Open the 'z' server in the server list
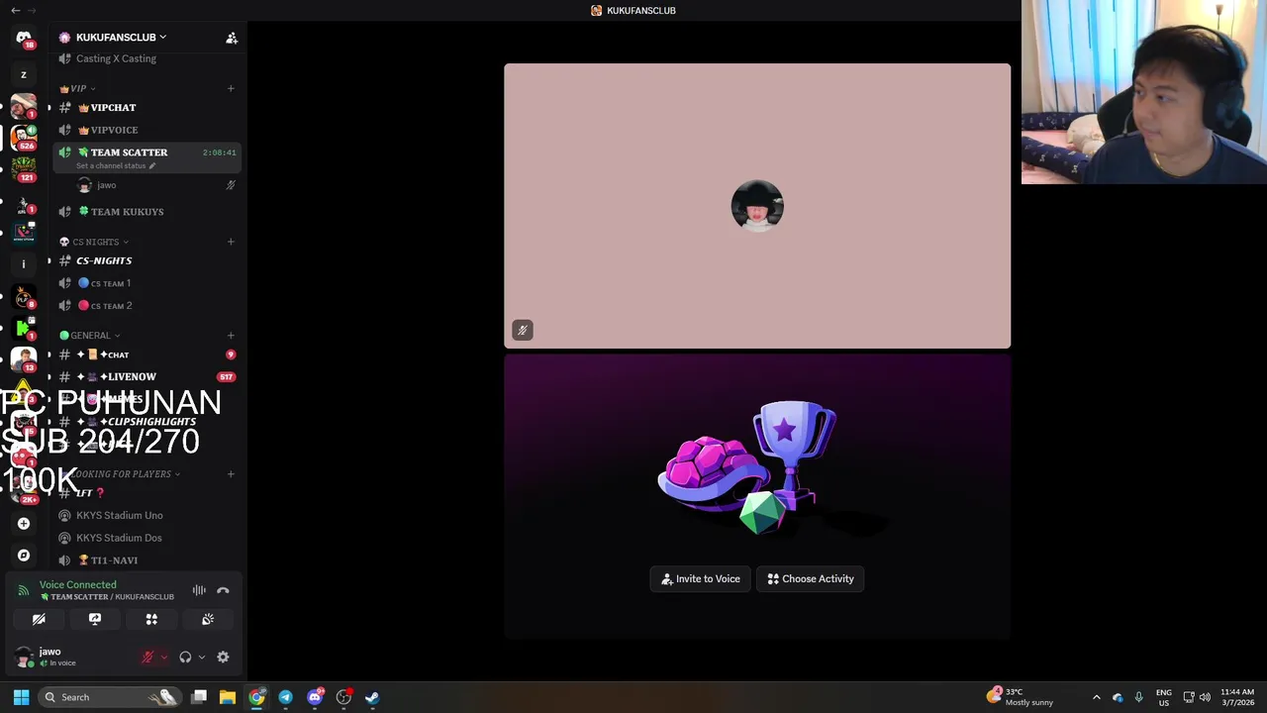1267x713 pixels. click(24, 74)
